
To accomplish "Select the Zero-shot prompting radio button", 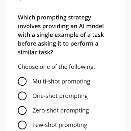I will pyautogui.click(x=22, y=110).
